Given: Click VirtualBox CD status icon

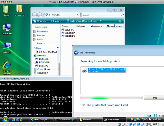Looking at the screenshot, I should click(123, 124).
